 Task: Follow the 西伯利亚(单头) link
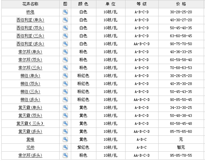tap(30, 20)
